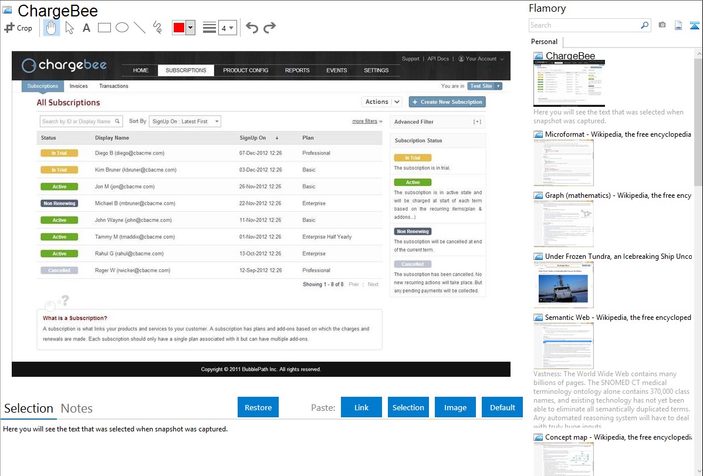703x476 pixels.
Task: Open the Test Site dropdown
Action: pos(485,86)
